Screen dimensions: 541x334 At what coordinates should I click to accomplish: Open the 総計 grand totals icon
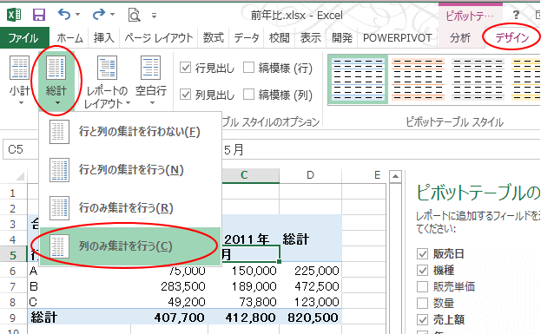(56, 68)
